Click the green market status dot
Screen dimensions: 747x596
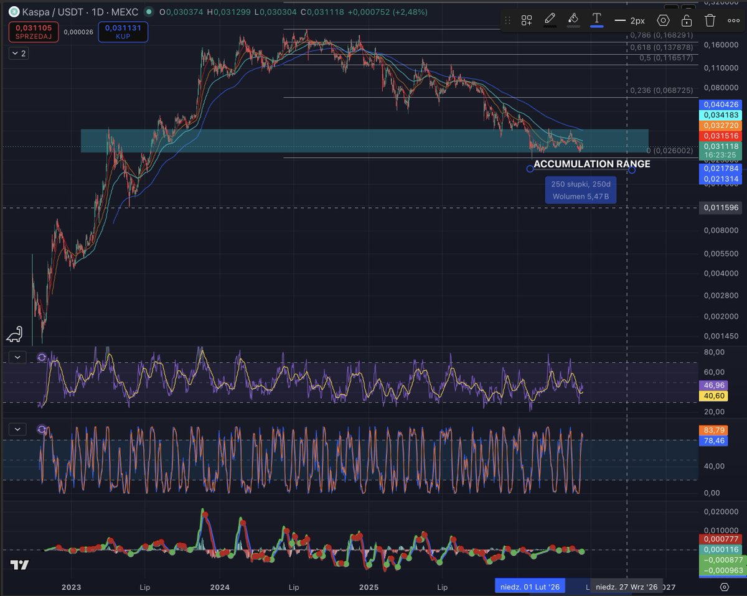(148, 11)
